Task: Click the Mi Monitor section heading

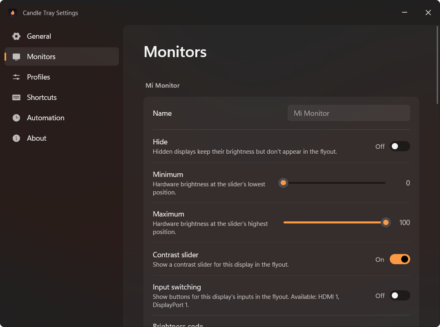Action: tap(163, 85)
